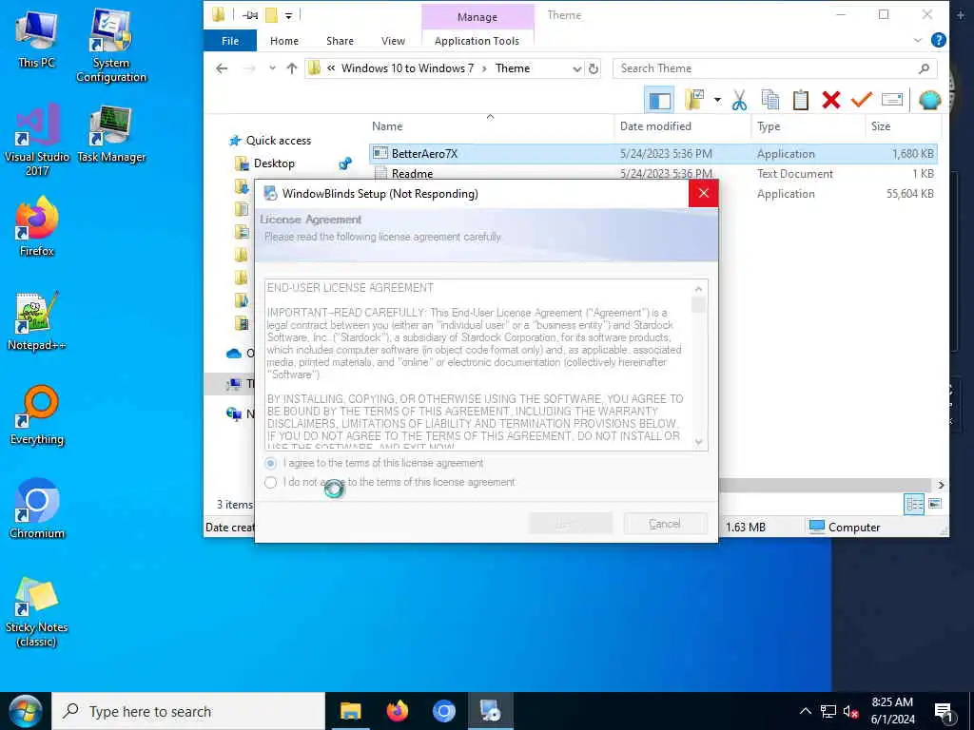Open Visual Studio 2017 desktop shortcut
This screenshot has width=974, height=730.
click(37, 141)
